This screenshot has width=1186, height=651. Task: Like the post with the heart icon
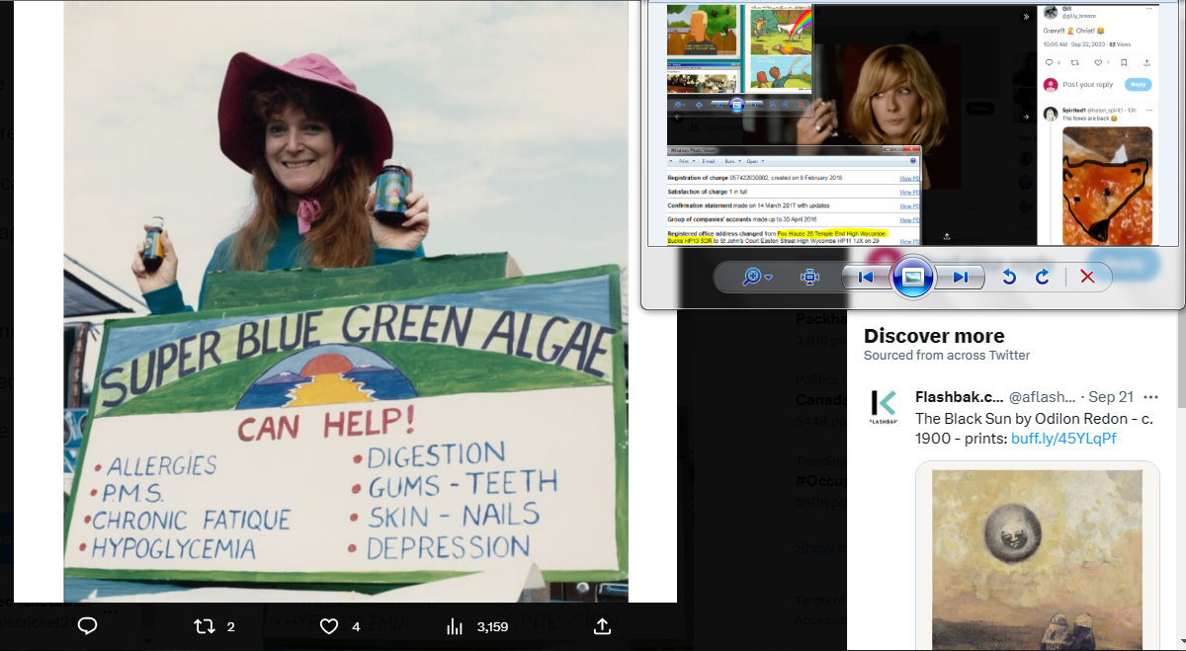329,626
